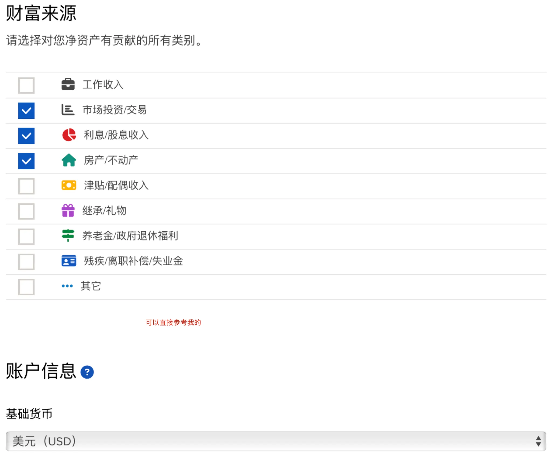Uncheck the 房产/不动产 checkbox

[26, 161]
